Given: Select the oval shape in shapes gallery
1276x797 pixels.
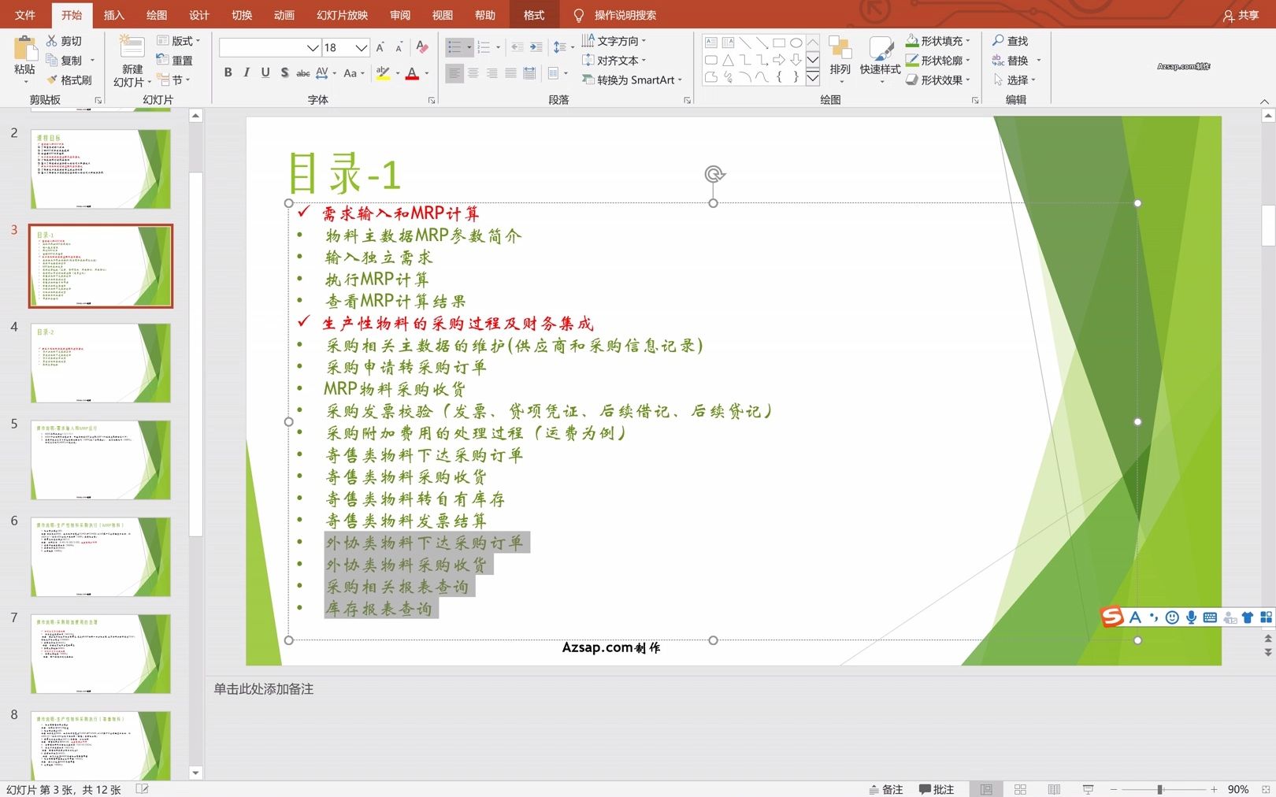Looking at the screenshot, I should pos(796,43).
